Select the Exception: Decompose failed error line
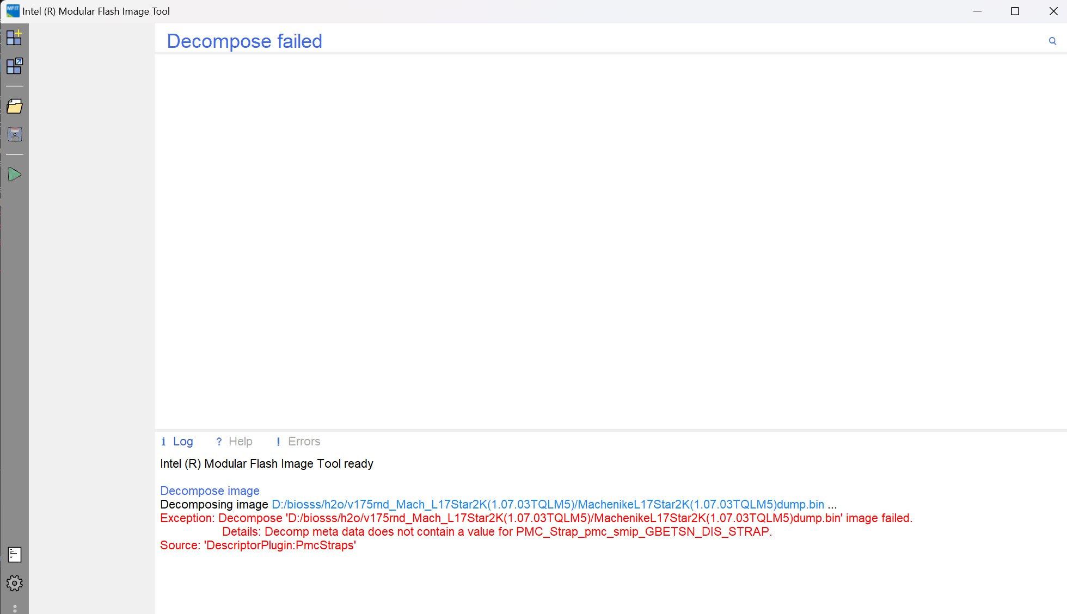Viewport: 1067px width, 614px height. point(536,518)
